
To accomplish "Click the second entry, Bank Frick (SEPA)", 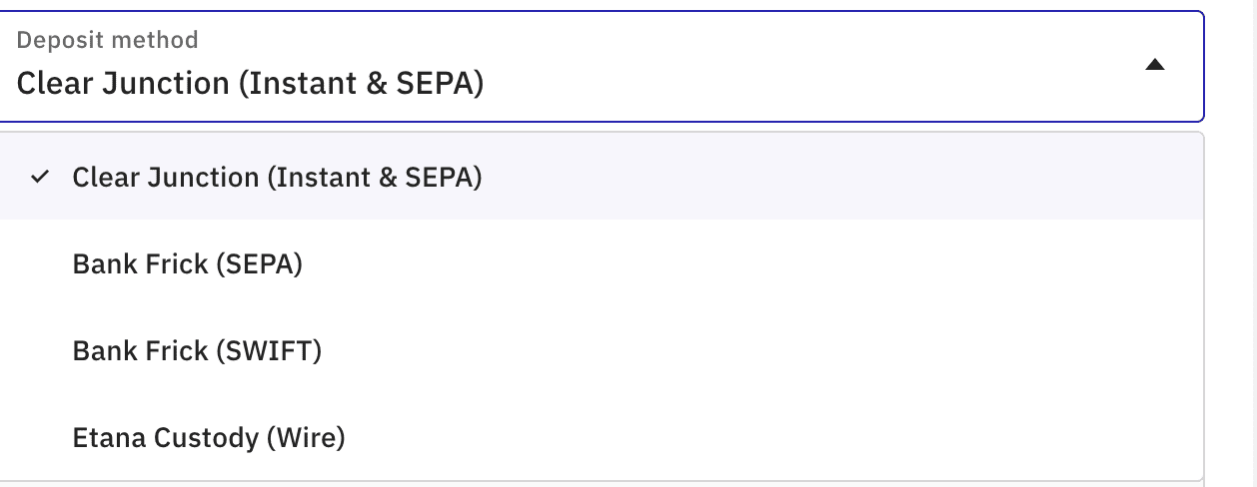I will (x=187, y=264).
